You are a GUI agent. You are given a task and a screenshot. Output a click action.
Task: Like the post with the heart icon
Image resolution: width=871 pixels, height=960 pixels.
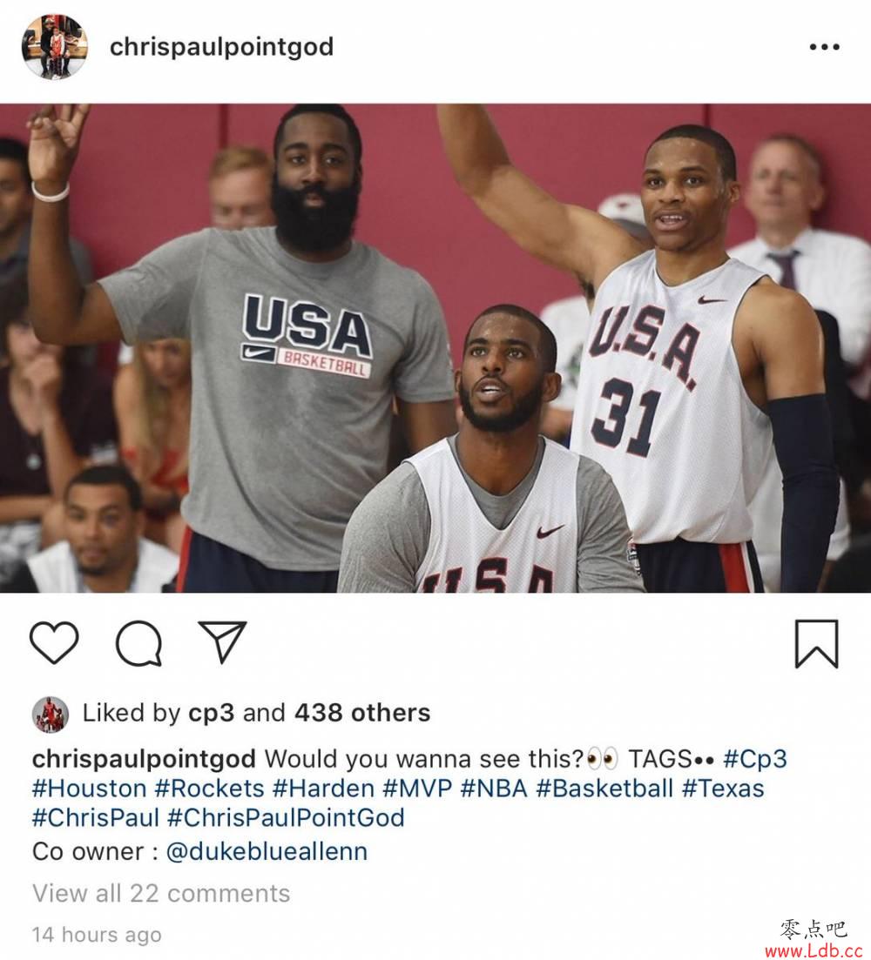pos(54,642)
